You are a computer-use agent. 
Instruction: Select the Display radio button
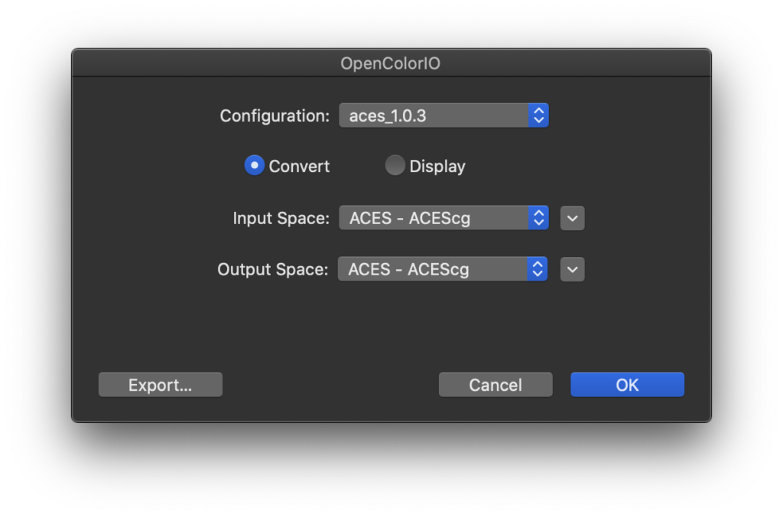395,165
